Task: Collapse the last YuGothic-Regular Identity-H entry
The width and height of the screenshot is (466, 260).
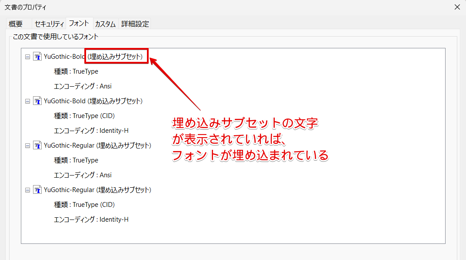Action: 28,190
